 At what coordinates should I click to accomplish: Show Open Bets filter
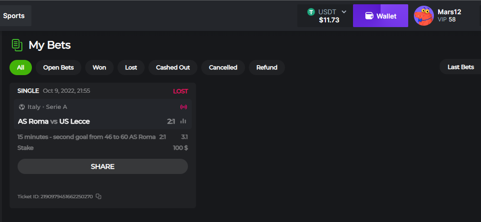click(59, 68)
